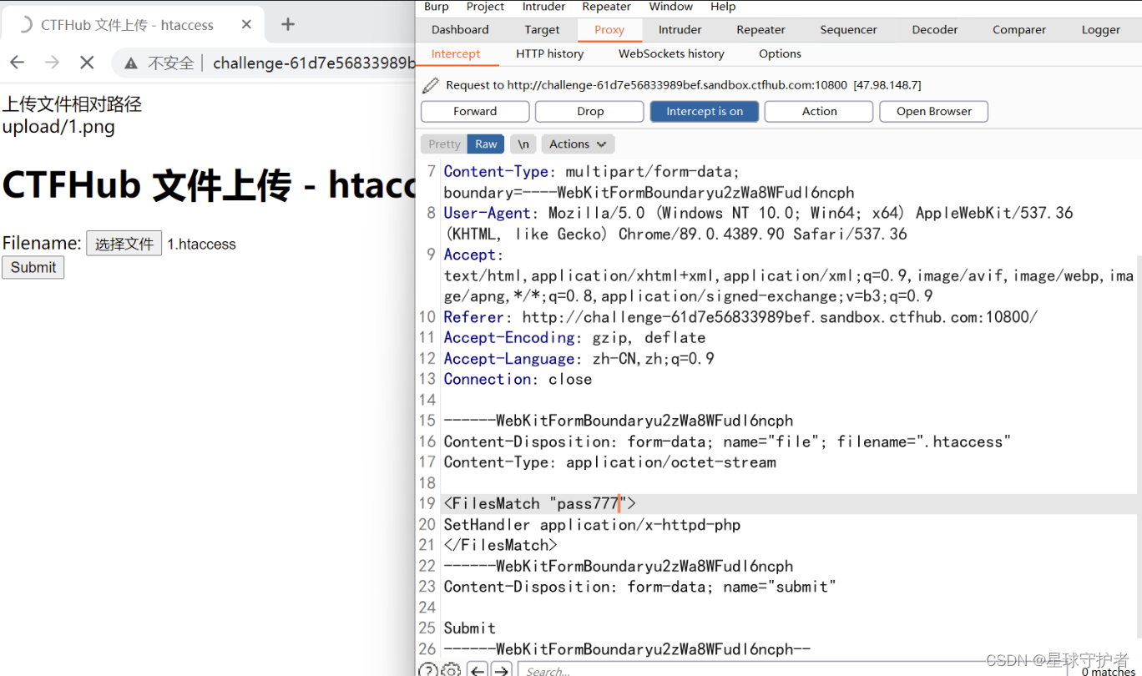This screenshot has height=676, width=1142.
Task: Click the 选择文件 file chooser button
Action: click(124, 244)
